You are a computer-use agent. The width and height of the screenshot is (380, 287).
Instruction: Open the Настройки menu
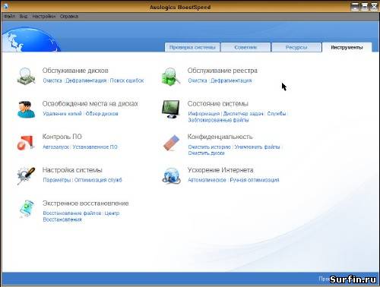[43, 16]
